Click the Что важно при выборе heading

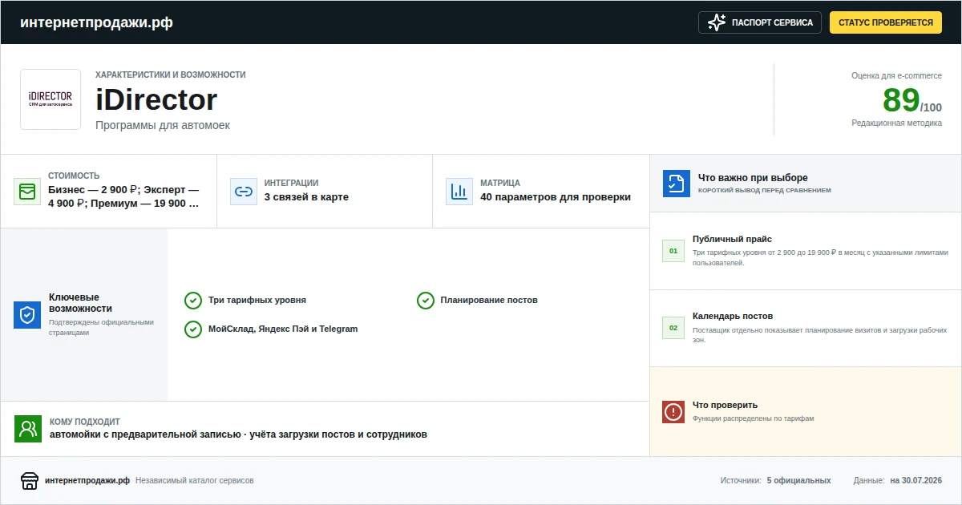click(753, 178)
